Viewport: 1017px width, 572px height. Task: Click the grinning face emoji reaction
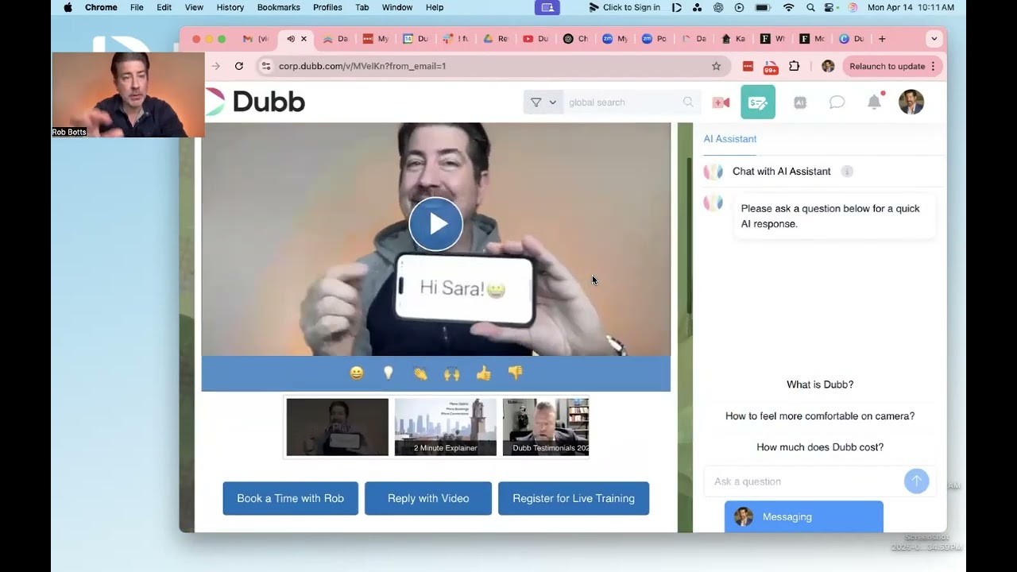357,373
